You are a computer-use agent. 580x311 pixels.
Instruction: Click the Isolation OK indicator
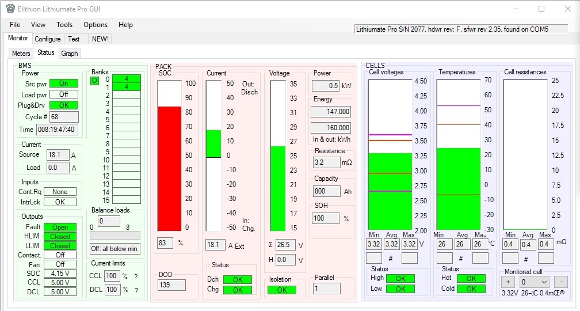tap(282, 290)
